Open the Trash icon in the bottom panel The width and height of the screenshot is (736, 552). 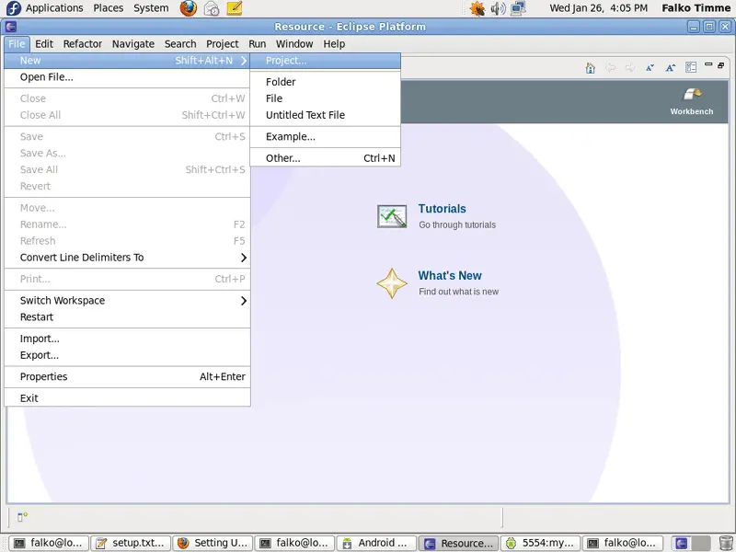[x=726, y=543]
